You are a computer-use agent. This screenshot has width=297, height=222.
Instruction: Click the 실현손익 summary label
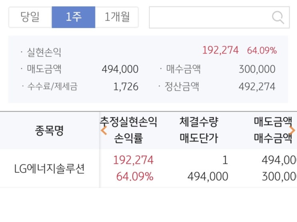click(x=44, y=52)
